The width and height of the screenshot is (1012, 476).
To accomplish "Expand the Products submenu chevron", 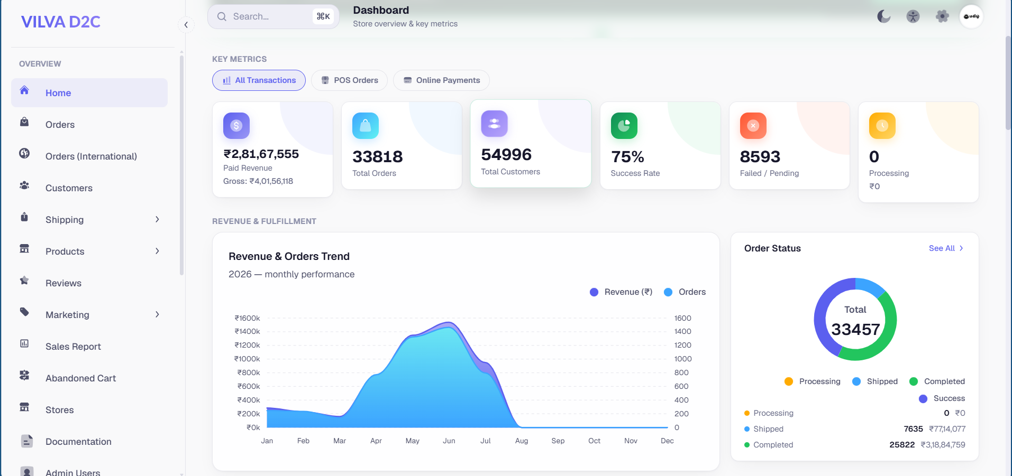I will 157,251.
